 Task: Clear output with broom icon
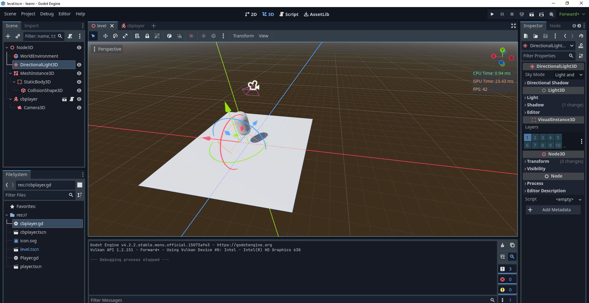pyautogui.click(x=502, y=245)
